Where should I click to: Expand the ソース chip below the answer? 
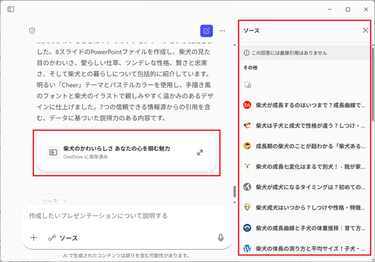[x=54, y=201]
